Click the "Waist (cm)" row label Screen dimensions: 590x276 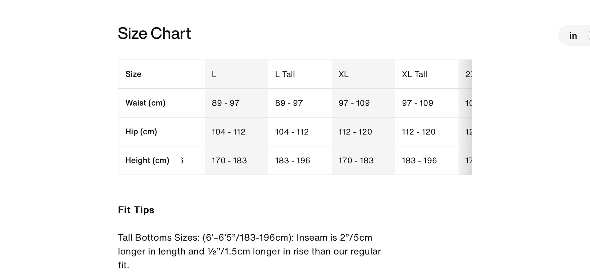[145, 103]
